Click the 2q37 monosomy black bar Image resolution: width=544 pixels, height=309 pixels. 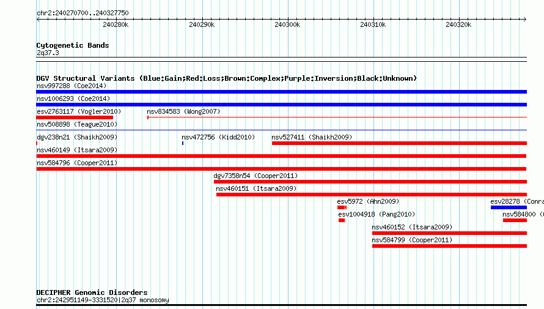[281, 305]
